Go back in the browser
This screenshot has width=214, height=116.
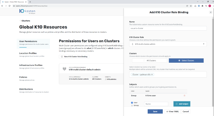point(2,6)
